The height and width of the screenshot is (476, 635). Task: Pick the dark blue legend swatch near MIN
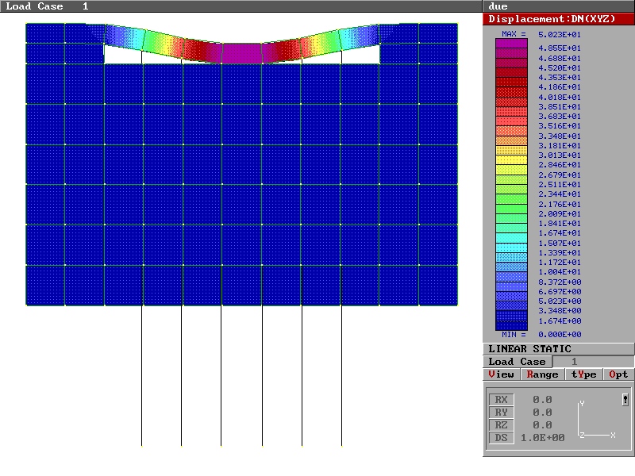point(510,325)
